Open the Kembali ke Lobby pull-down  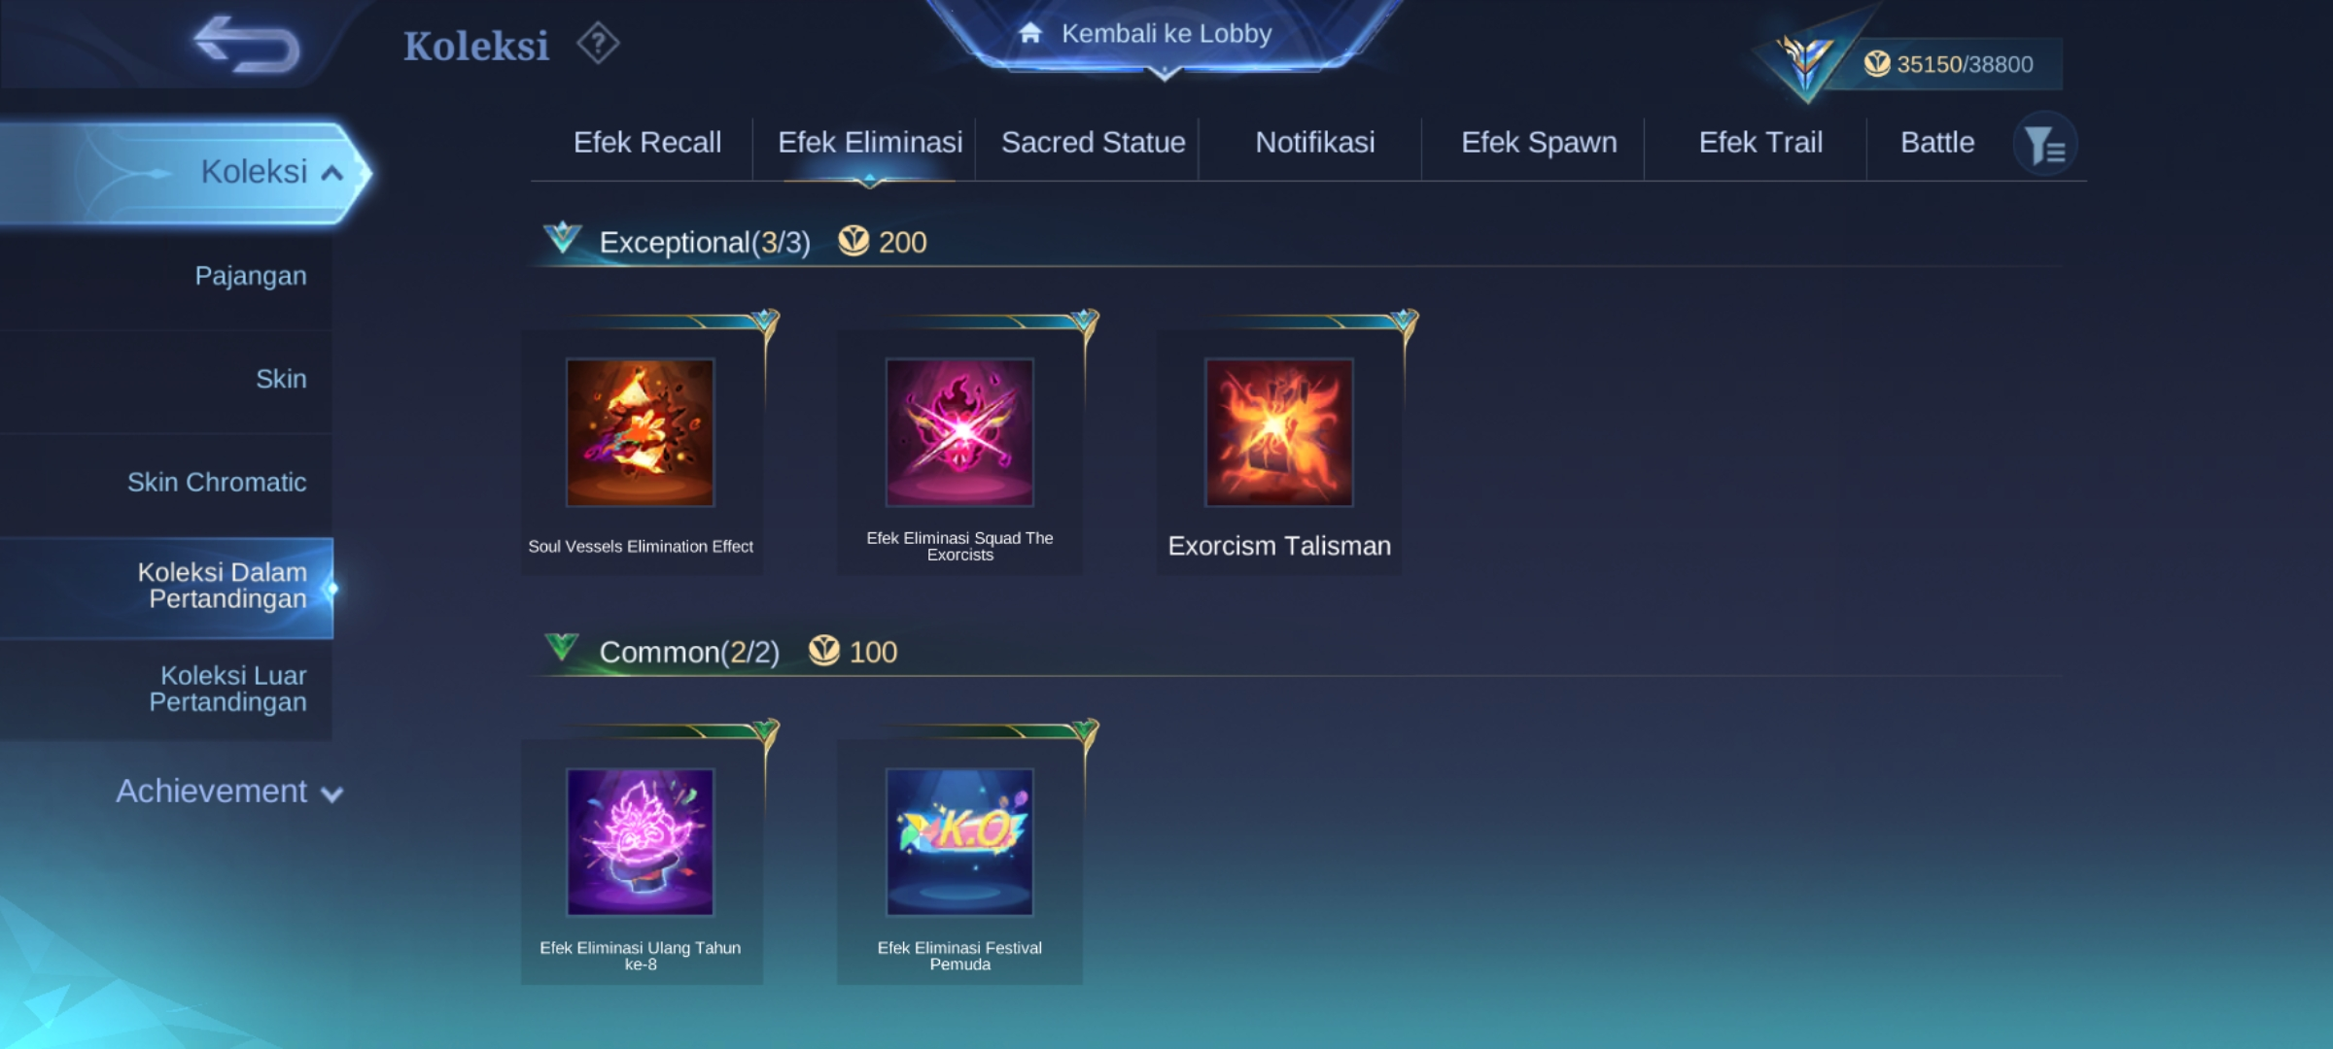(1165, 36)
